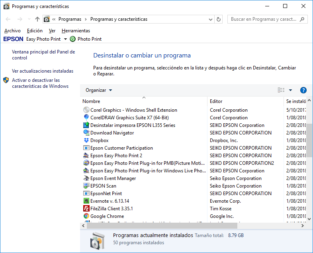Click the Epson Customer Participation icon

(x=86, y=148)
